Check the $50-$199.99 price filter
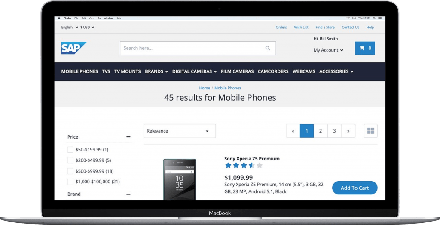Viewport: 440px width, 225px height. point(70,150)
